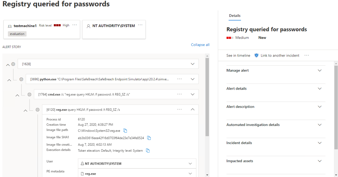The height and width of the screenshot is (177, 338).
Task: Collapse the reg.exe process details
Action: click(x=193, y=109)
